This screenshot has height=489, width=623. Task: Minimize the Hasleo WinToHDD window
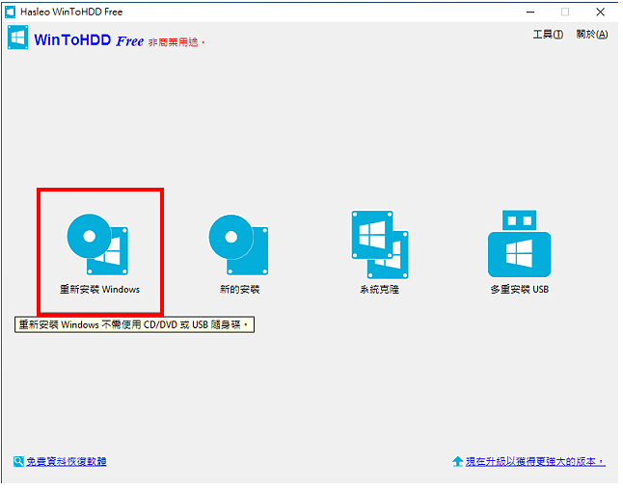pyautogui.click(x=530, y=12)
